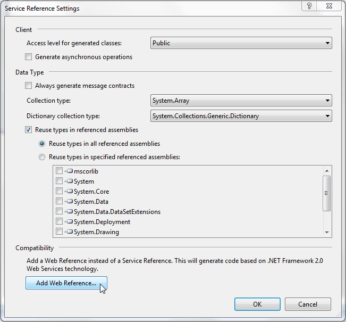Click the assembly list scroll down arrow
Screen dimensions: 346x322
pyautogui.click(x=327, y=233)
